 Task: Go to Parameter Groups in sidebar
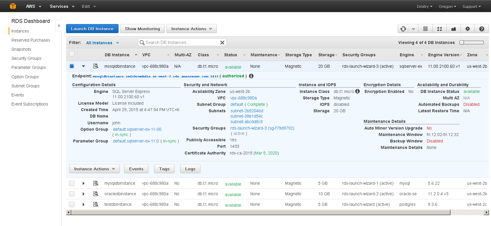pos(28,67)
